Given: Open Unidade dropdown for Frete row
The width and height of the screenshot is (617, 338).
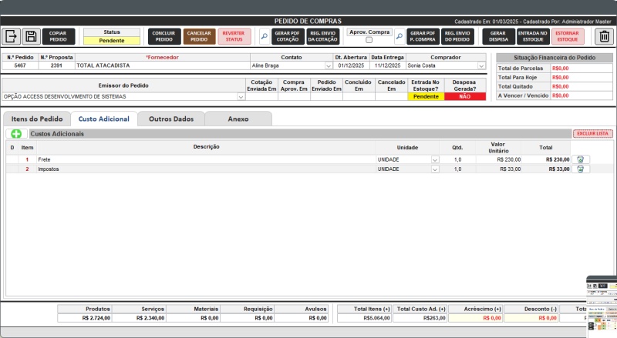Looking at the screenshot, I should coord(435,159).
